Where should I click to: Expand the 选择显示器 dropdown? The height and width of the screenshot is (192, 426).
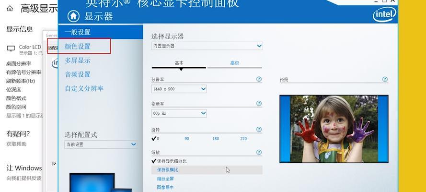point(207,46)
